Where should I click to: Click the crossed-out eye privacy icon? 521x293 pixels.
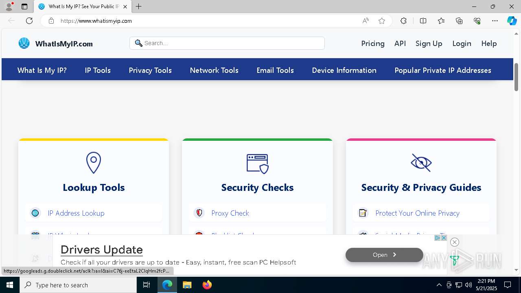421,163
